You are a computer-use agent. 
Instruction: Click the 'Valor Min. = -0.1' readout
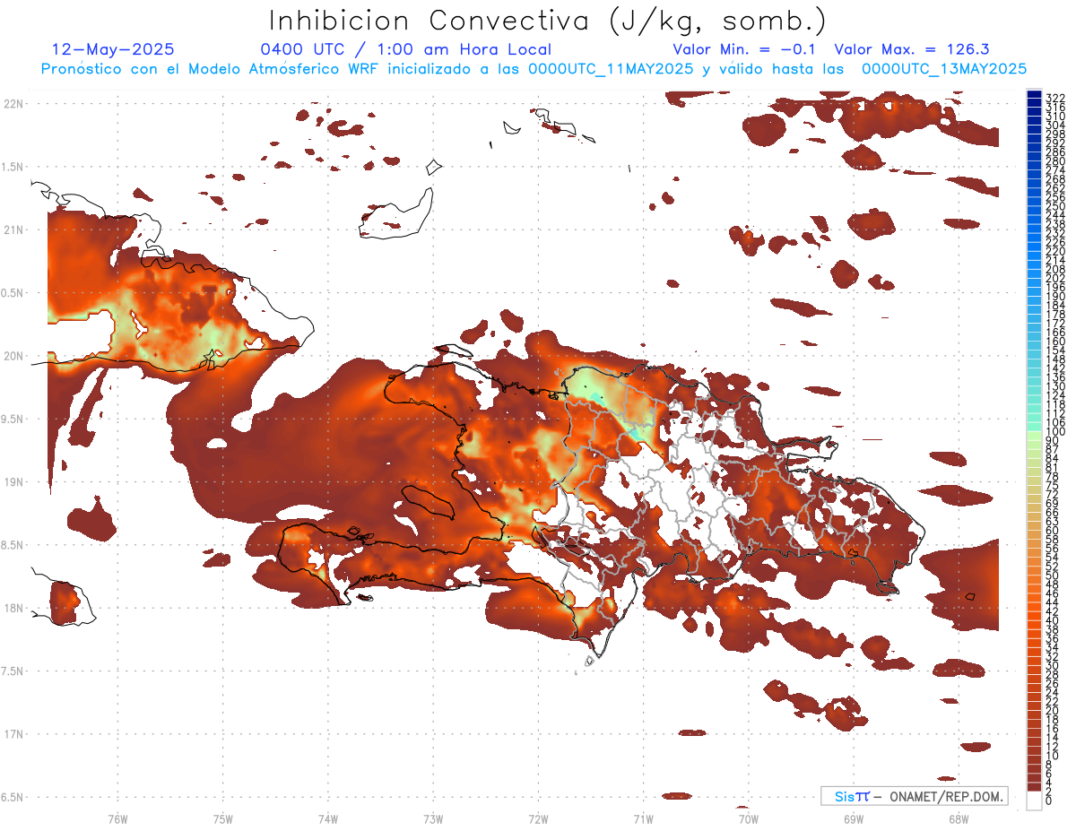(744, 50)
